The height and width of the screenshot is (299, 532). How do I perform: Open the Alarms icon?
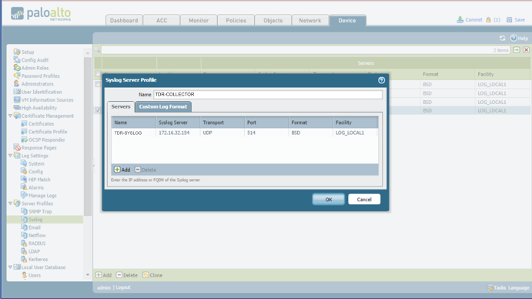pyautogui.click(x=24, y=187)
